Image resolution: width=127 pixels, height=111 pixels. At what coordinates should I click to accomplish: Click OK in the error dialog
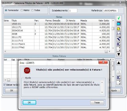(x=29, y=102)
